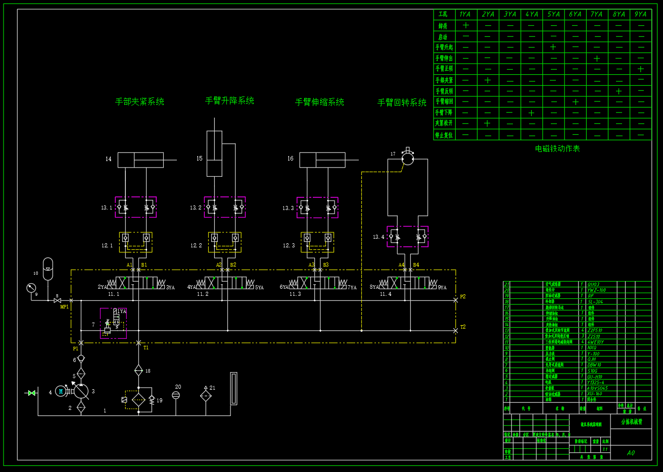Click the 手臂升起 row label
663x472 pixels.
click(444, 47)
